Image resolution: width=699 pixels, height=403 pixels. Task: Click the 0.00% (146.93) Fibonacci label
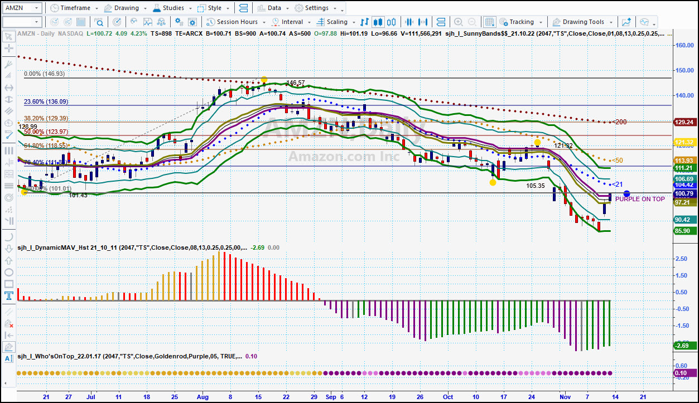tap(44, 74)
